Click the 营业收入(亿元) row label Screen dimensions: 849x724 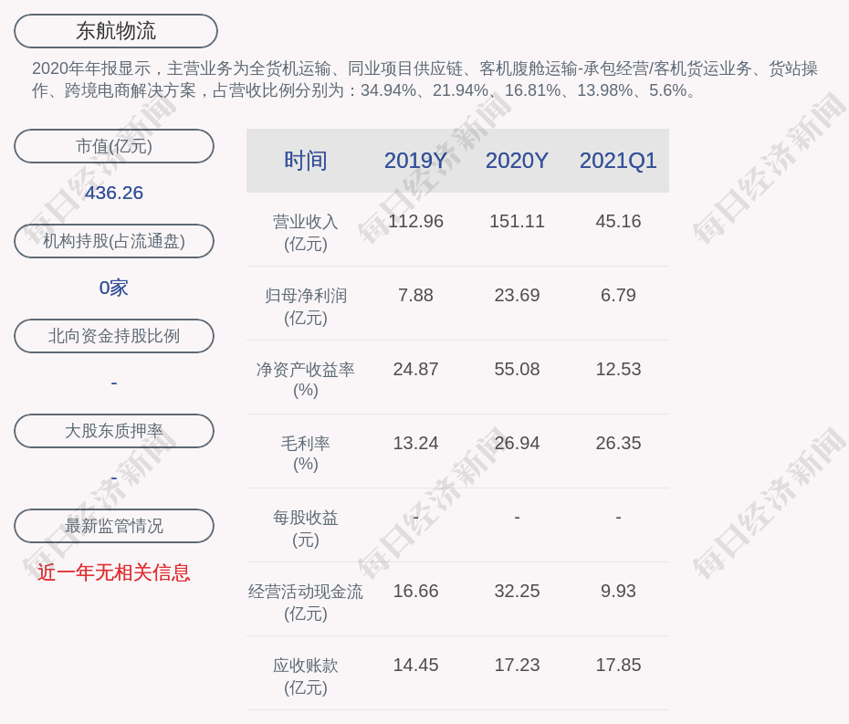pos(306,232)
